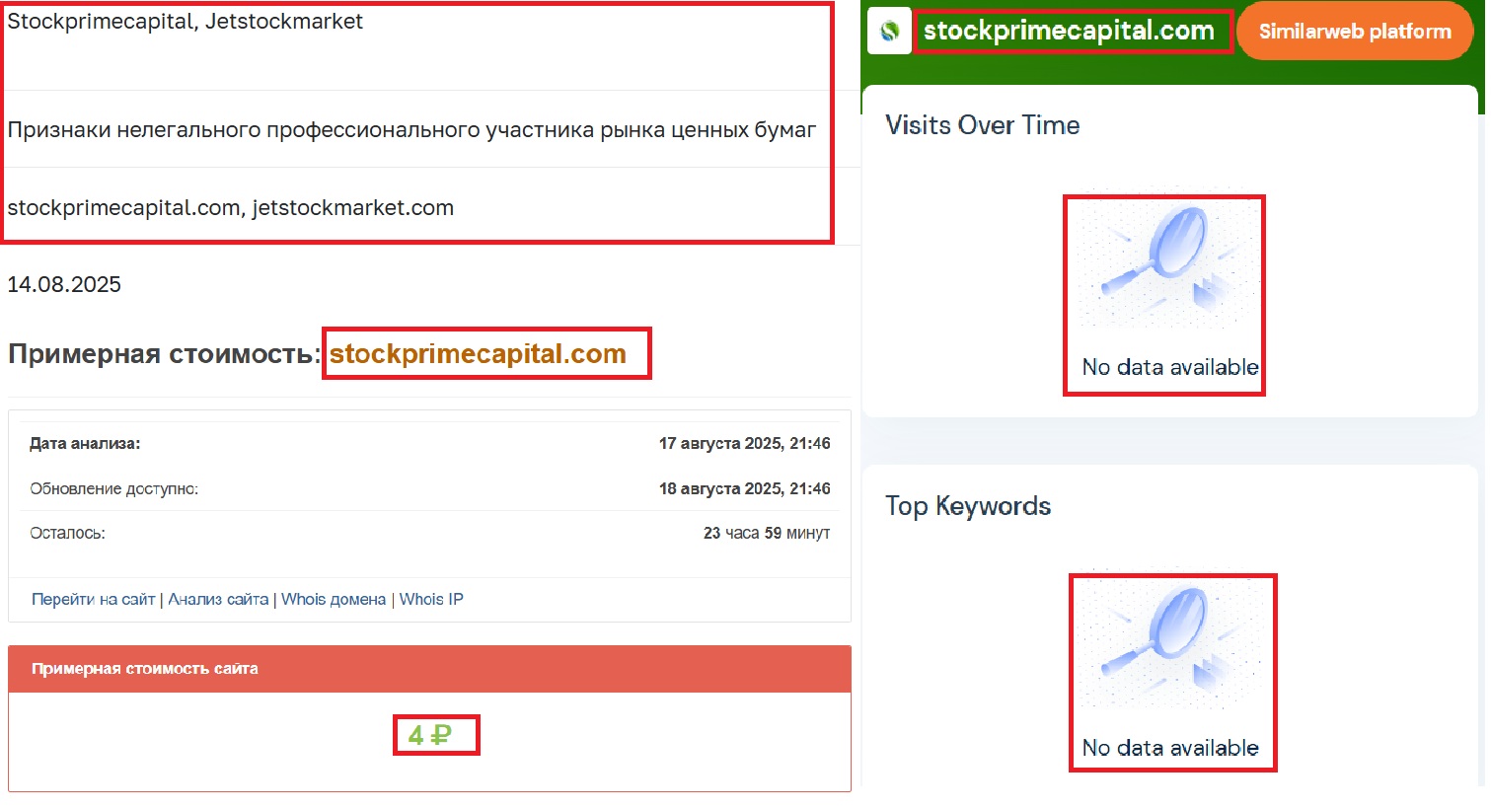Click the "Top Keywords" section heading
The image size is (1491, 809).
(967, 505)
